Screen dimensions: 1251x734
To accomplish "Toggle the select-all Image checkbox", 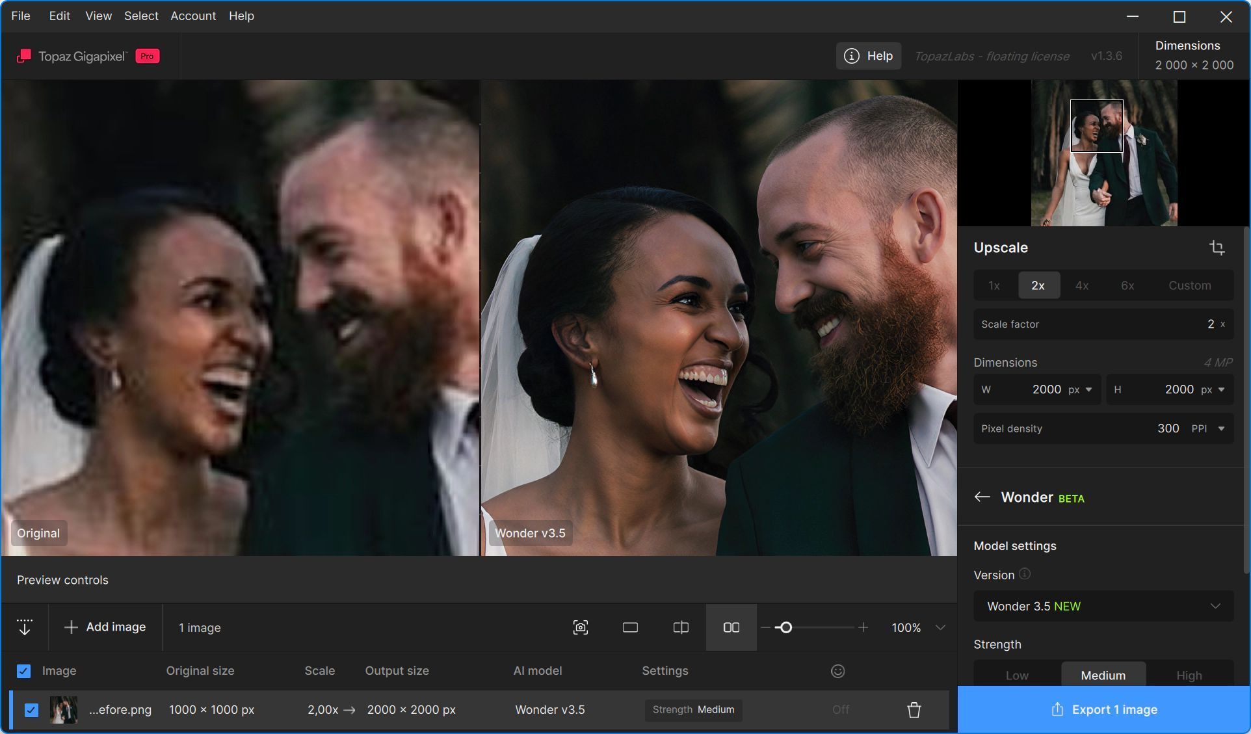I will click(23, 671).
